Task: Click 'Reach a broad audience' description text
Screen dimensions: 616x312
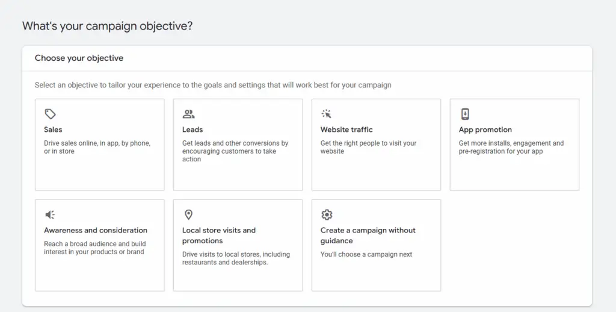Action: pyautogui.click(x=94, y=248)
